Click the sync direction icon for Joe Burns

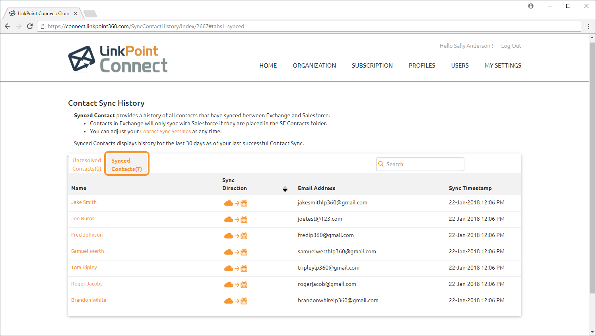point(236,219)
